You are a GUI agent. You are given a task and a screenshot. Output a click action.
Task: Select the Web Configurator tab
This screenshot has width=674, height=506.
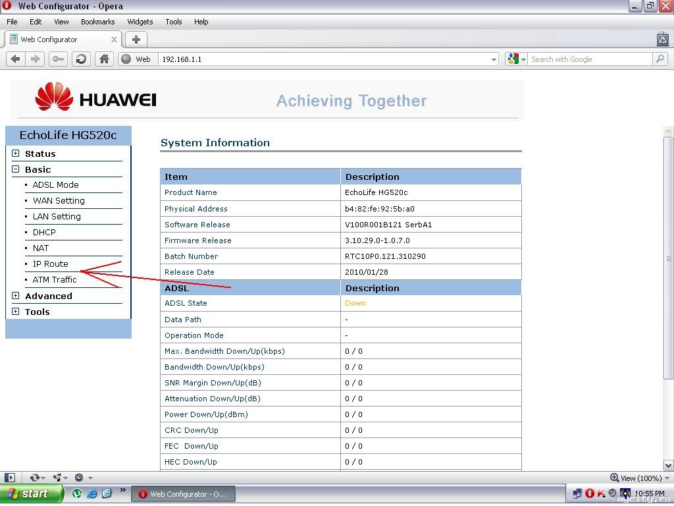pyautogui.click(x=63, y=40)
